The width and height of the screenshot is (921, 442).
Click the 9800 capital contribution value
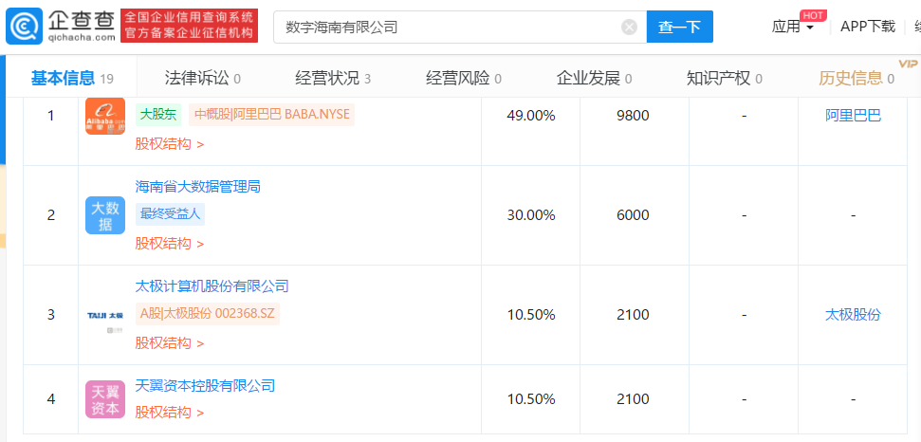[634, 117]
